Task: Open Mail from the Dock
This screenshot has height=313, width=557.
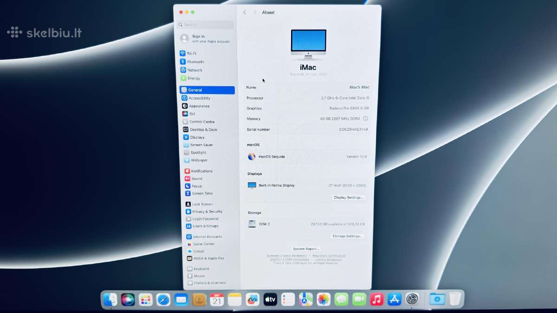Action: (x=181, y=300)
